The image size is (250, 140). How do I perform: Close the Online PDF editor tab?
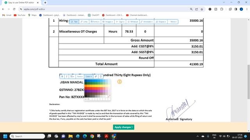37,3
